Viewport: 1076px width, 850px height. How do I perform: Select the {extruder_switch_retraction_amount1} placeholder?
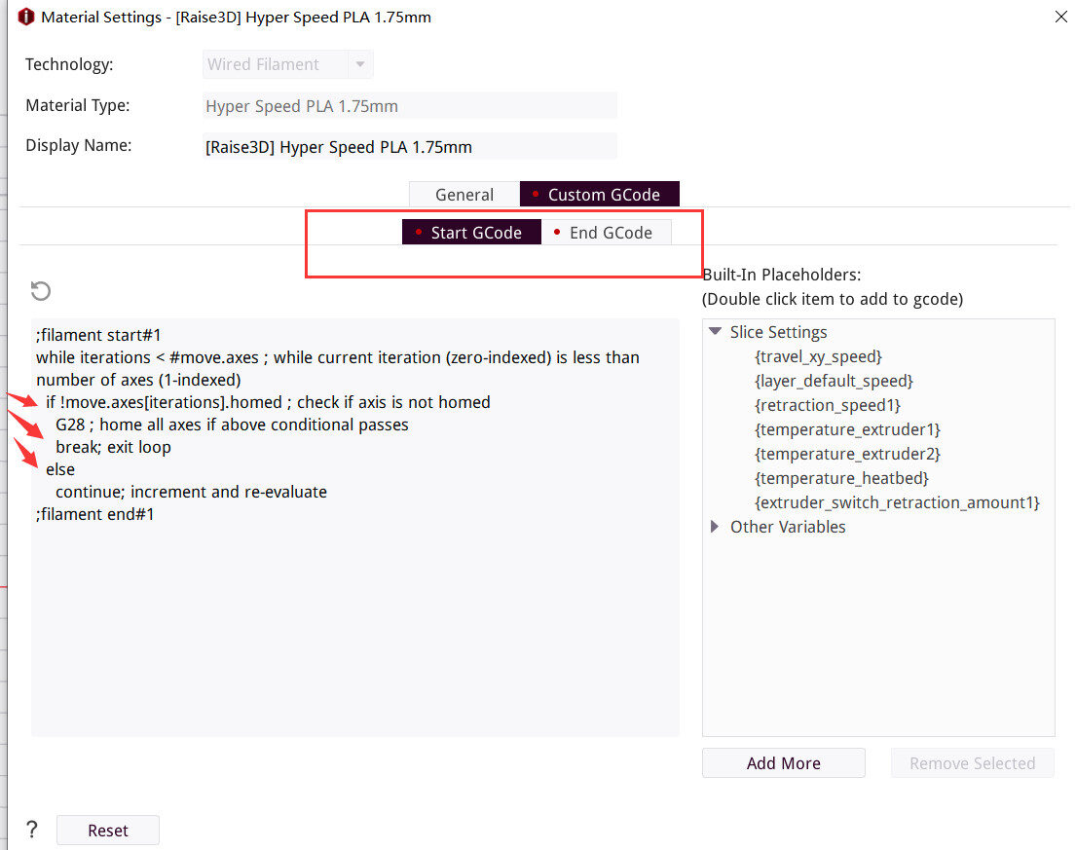point(897,502)
